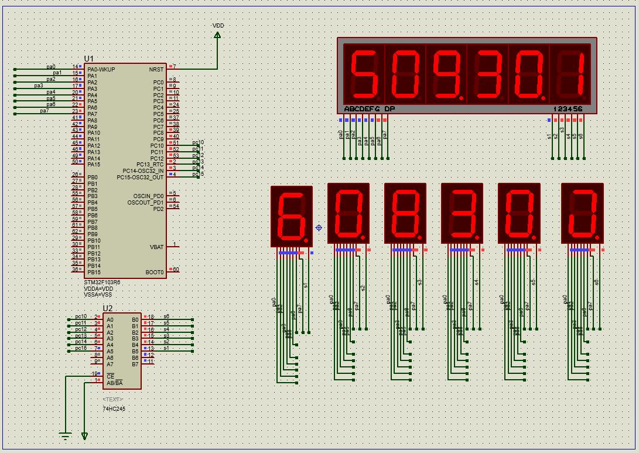Click the VSSA=VSS property text

98,295
